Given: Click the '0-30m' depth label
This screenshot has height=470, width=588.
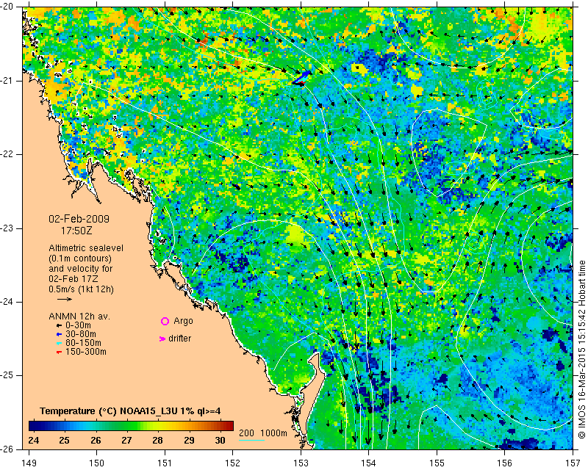Looking at the screenshot, I should tap(78, 325).
